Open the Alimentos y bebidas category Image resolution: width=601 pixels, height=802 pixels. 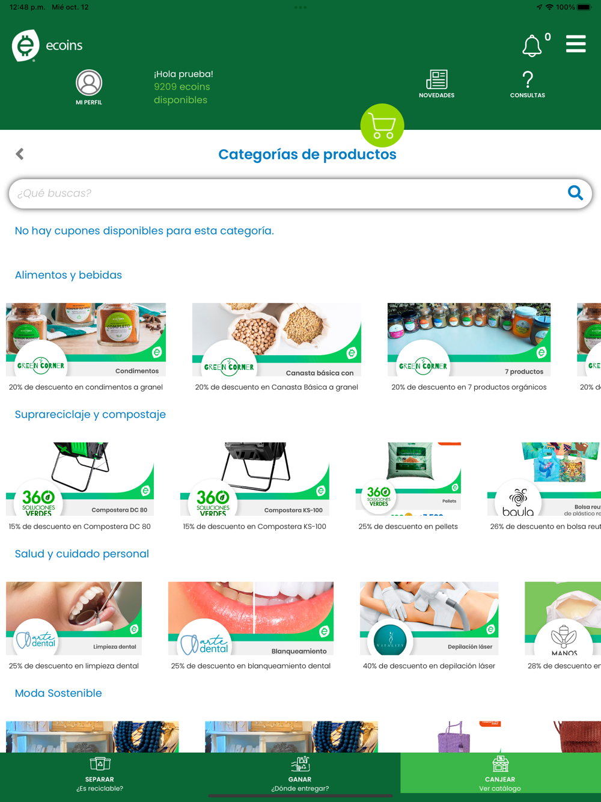click(x=69, y=275)
